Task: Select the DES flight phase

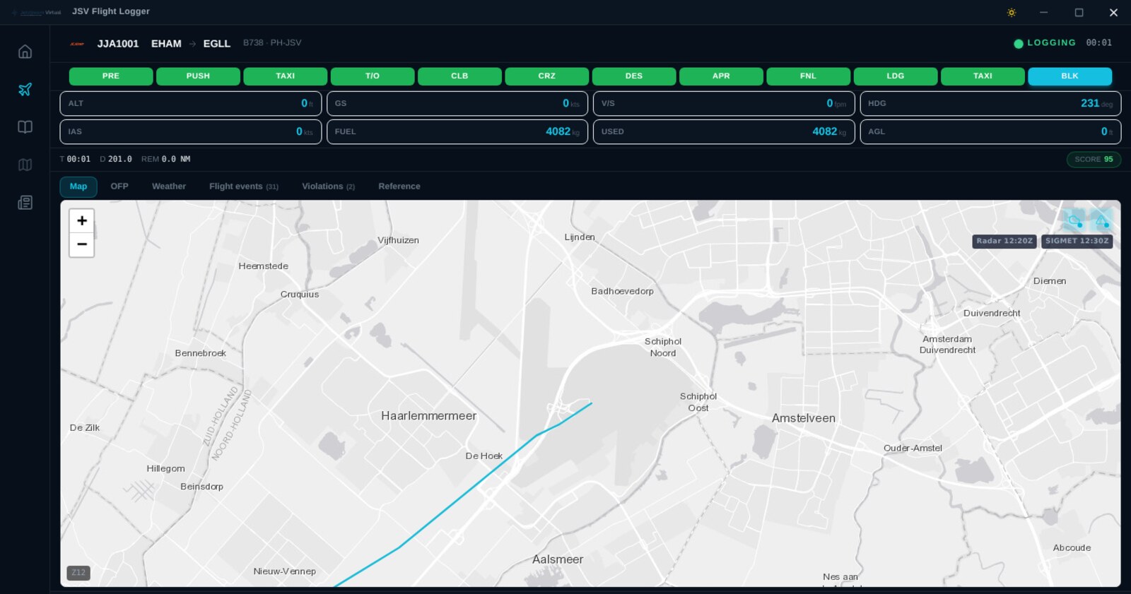Action: [x=634, y=76]
